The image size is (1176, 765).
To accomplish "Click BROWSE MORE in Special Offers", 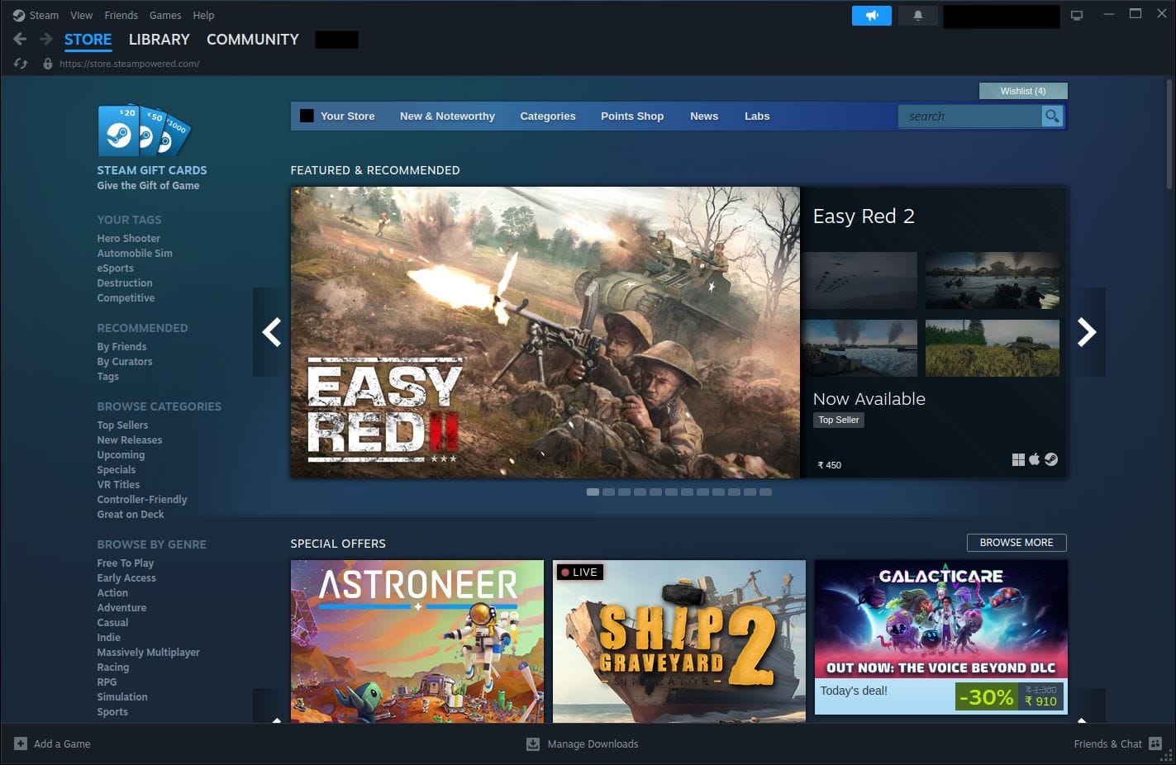I will (x=1017, y=543).
